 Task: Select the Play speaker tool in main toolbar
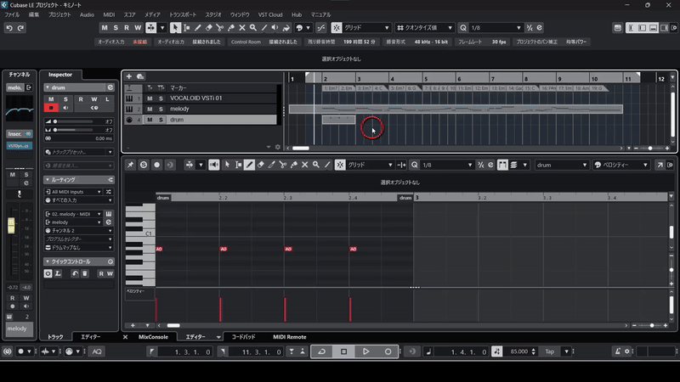point(275,28)
